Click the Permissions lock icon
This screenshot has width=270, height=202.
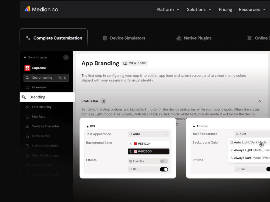coord(27,136)
